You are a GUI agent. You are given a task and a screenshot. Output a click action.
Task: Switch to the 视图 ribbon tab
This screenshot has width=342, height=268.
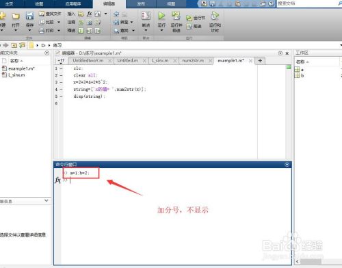click(171, 3)
